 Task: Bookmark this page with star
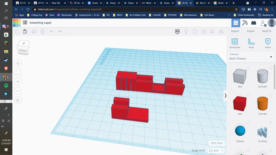point(236,9)
